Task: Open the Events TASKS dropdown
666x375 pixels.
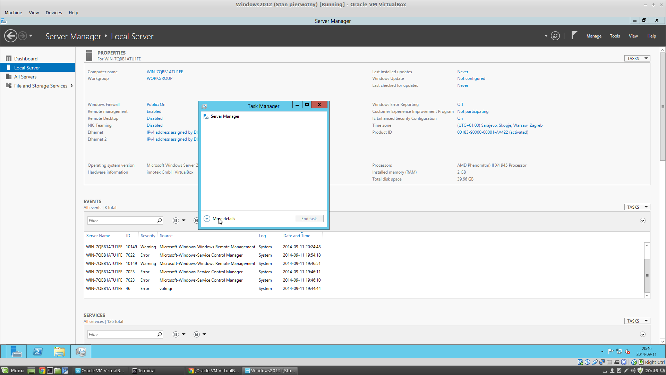Action: (637, 207)
